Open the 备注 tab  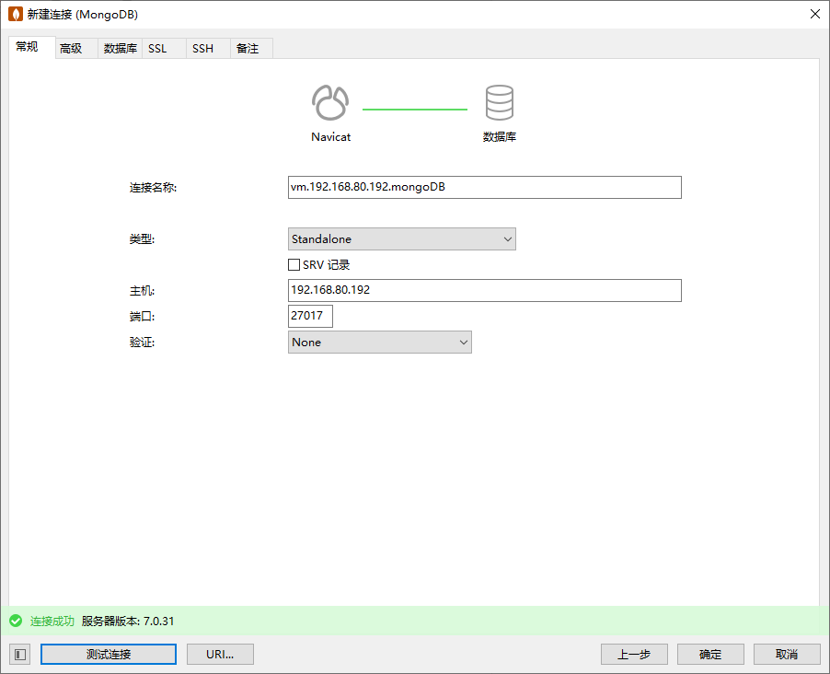tap(248, 49)
